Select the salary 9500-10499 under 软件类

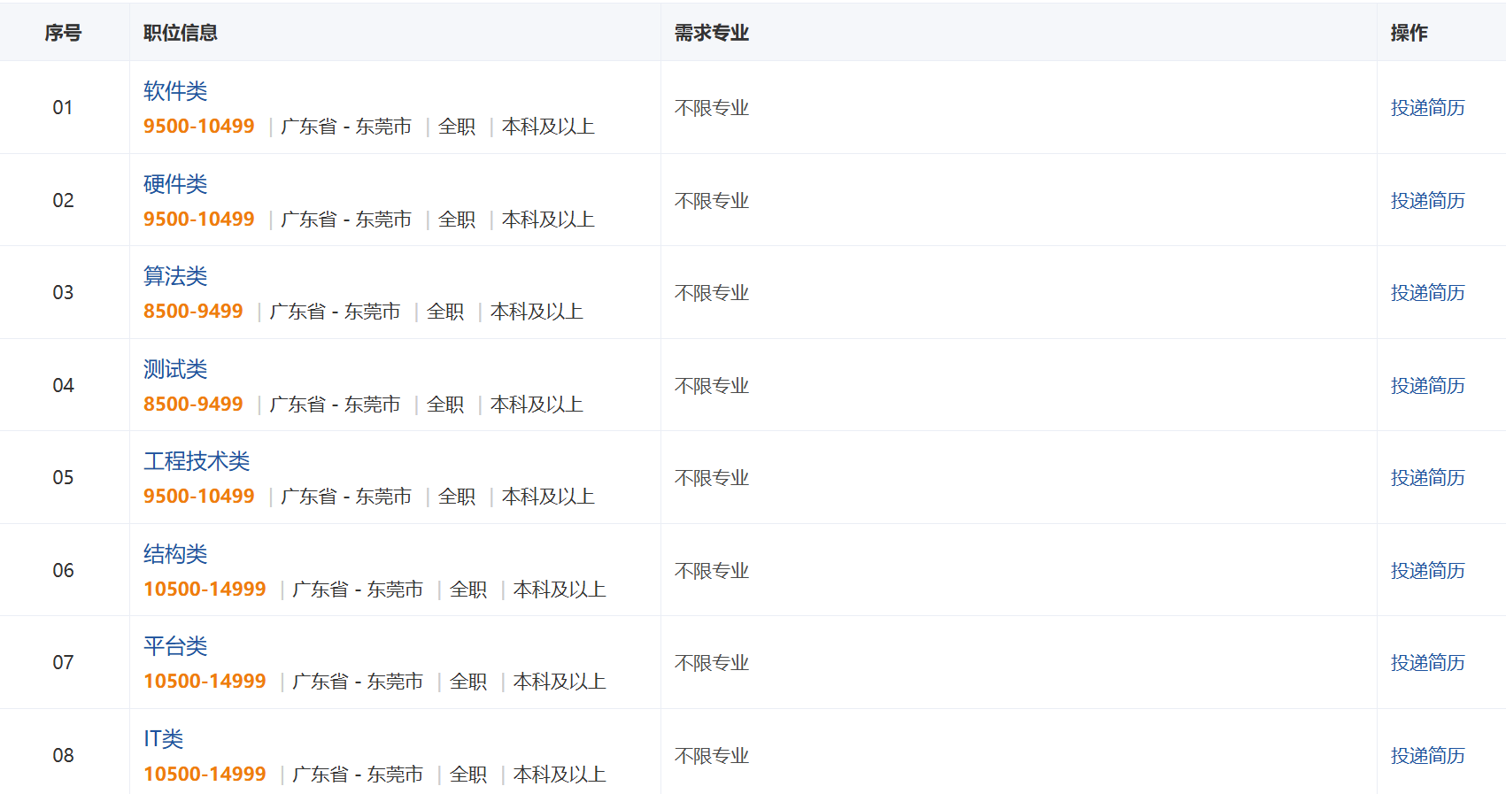pyautogui.click(x=199, y=127)
